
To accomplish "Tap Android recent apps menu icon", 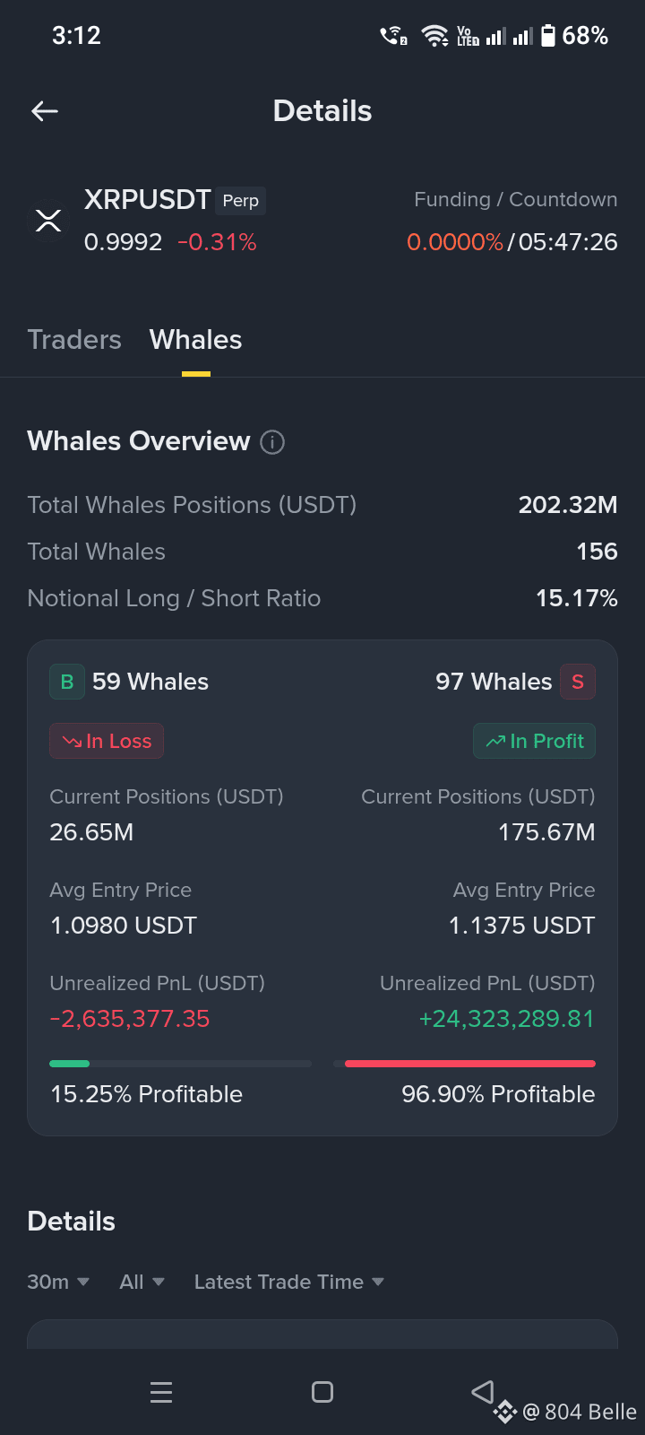I will click(161, 1392).
